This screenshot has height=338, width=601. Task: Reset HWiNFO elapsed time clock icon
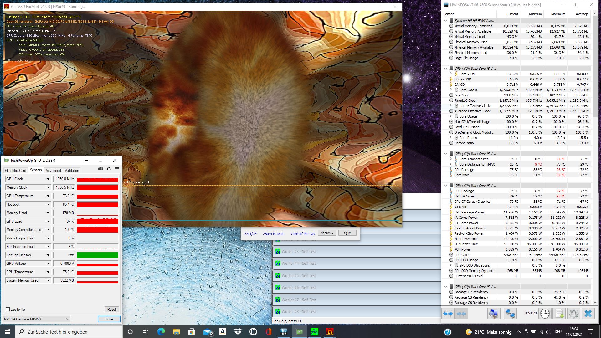545,314
